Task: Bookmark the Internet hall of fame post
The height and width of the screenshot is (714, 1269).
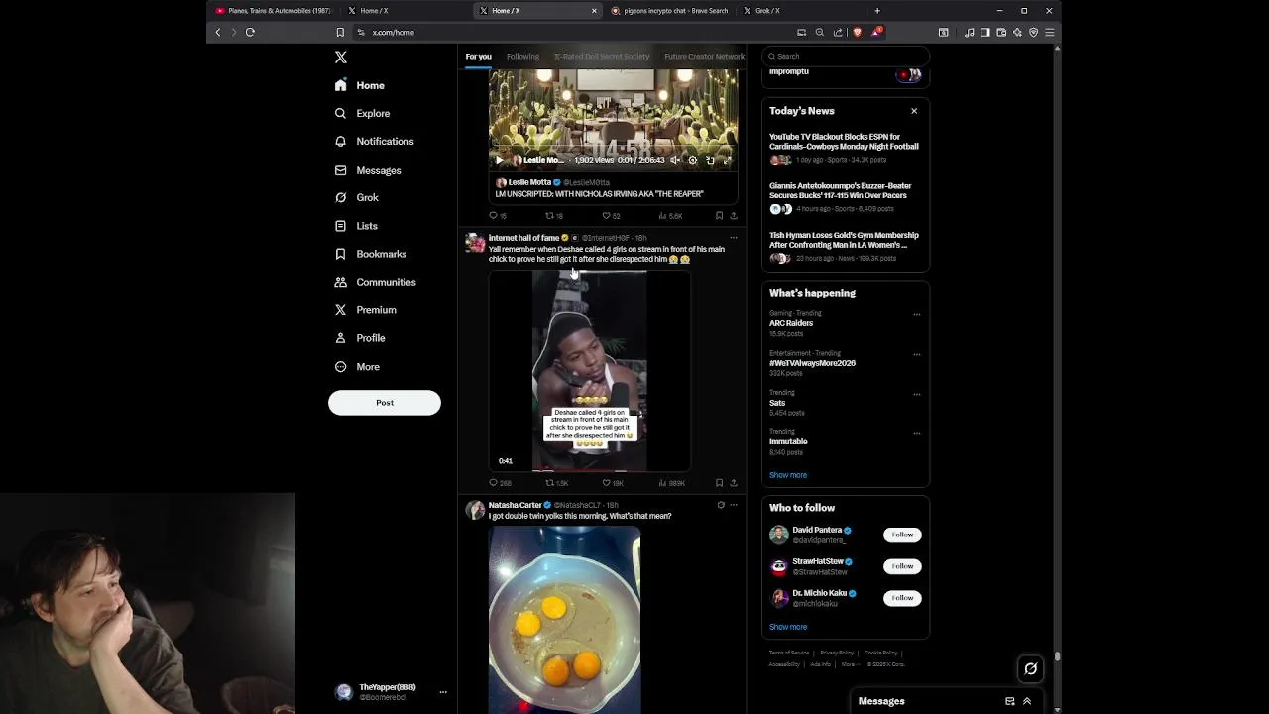Action: point(719,483)
